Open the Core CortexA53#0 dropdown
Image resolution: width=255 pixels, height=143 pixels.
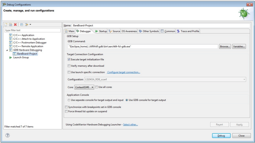pos(84,87)
